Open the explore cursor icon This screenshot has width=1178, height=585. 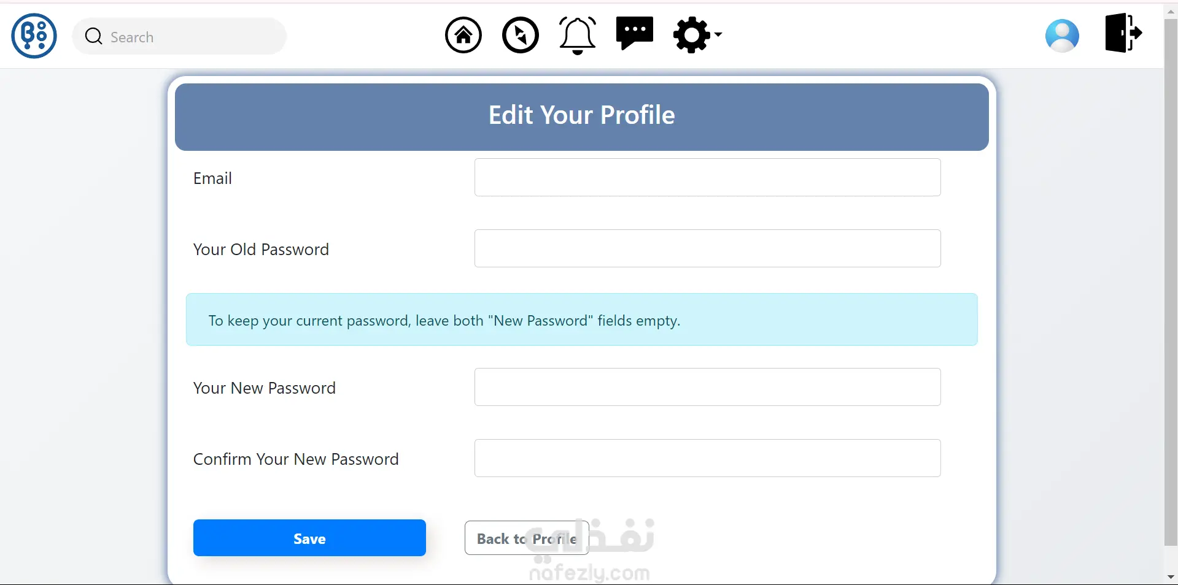(x=521, y=35)
